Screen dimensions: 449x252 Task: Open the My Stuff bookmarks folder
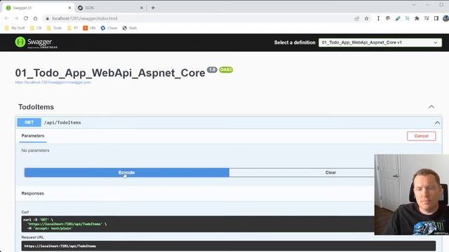coord(15,28)
